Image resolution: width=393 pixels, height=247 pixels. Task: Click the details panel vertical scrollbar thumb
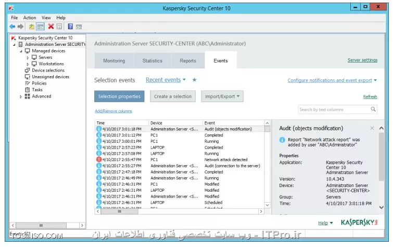[x=381, y=157]
